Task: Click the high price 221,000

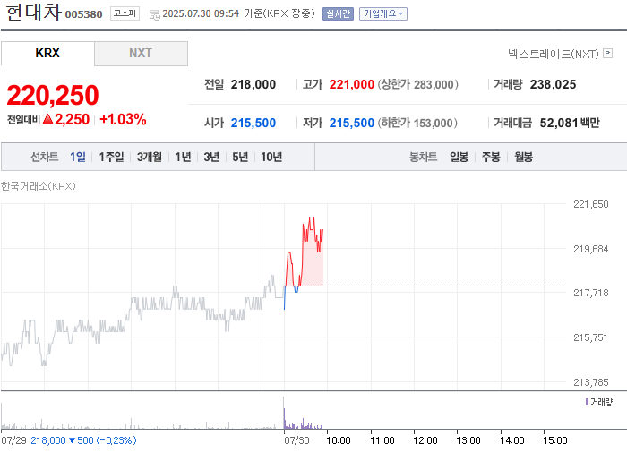Action: (x=351, y=84)
